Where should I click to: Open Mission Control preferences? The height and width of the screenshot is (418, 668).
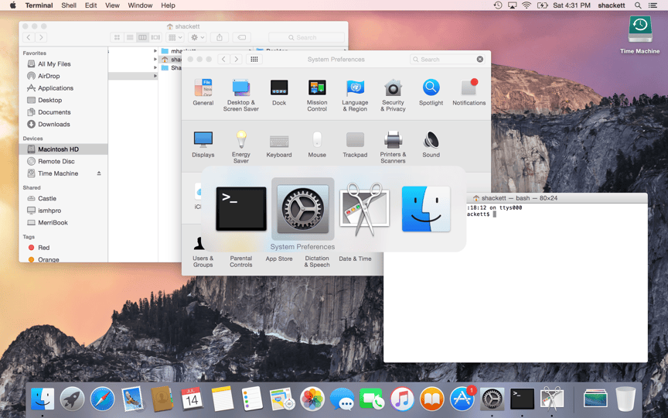(x=317, y=95)
